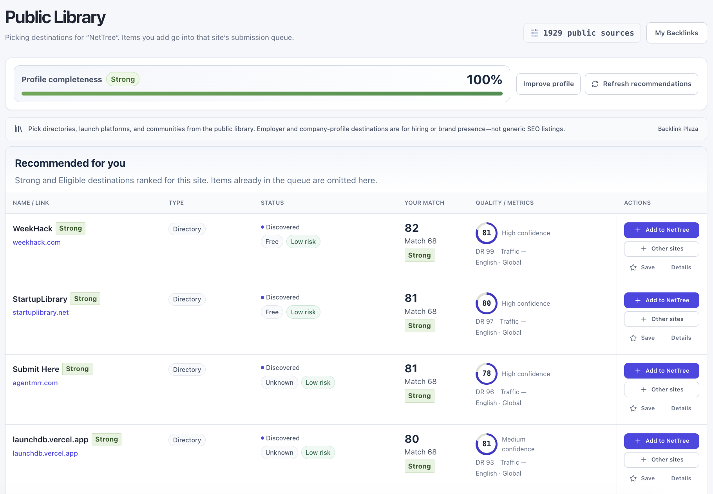Open Details for StartupLibrary
713x494 pixels.
tap(681, 338)
